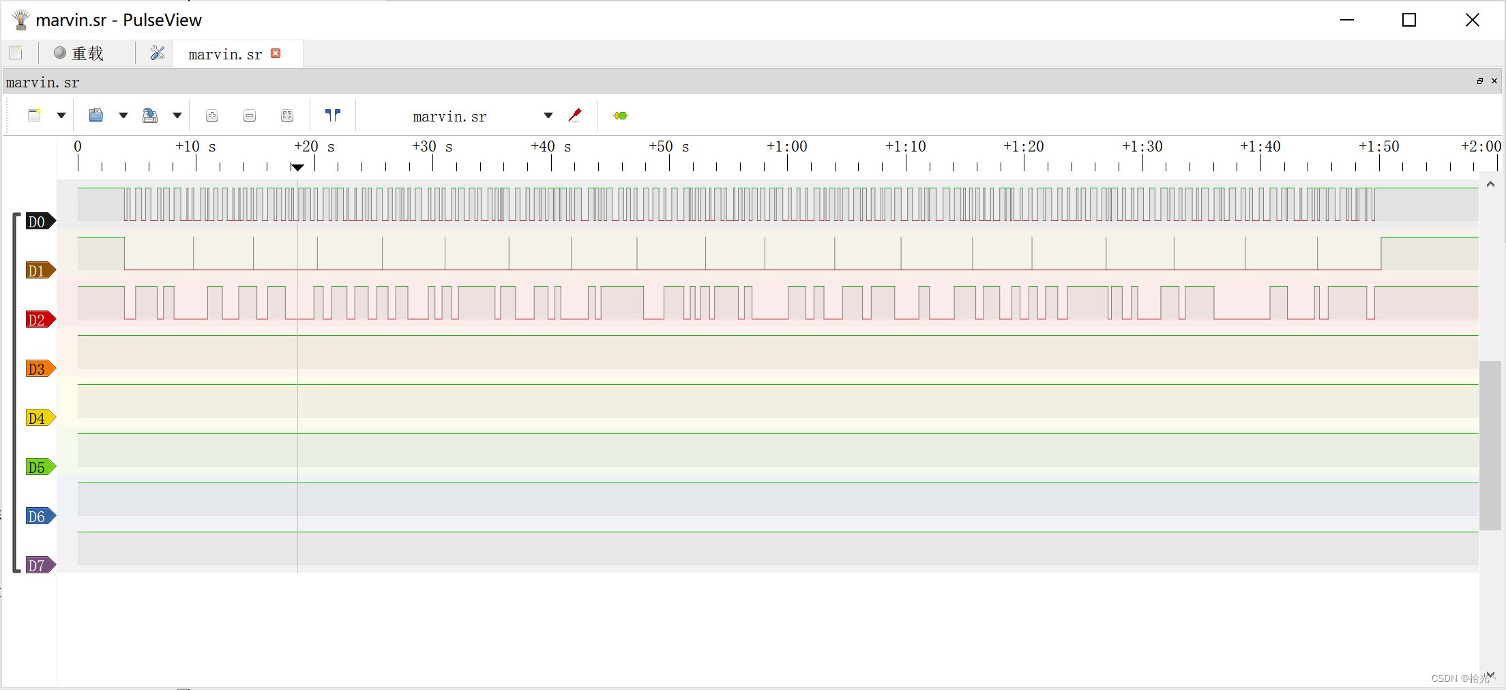
Task: Click the +2:00 ruler label
Action: pos(1481,146)
